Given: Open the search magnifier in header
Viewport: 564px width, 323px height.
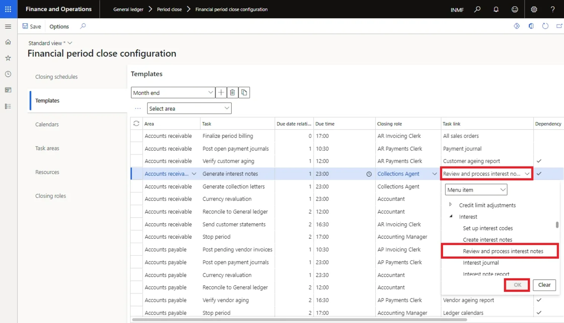Looking at the screenshot, I should pos(477,9).
